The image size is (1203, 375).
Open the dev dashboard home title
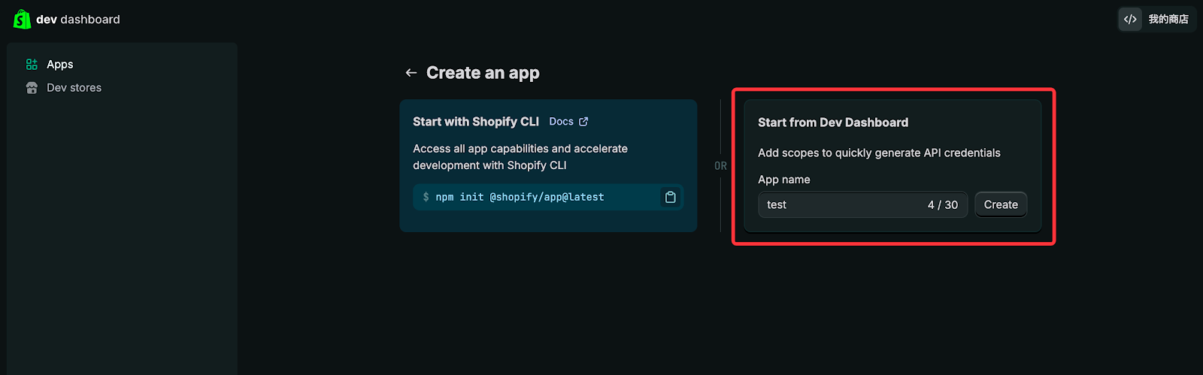[78, 20]
